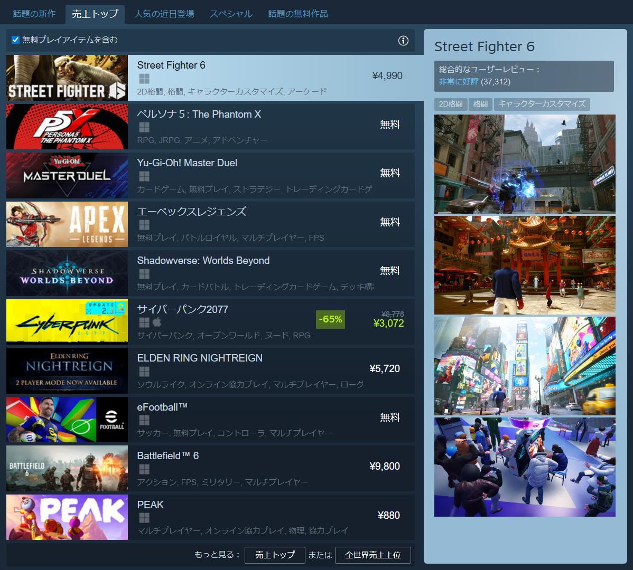
Task: Click the Windows icon under eFootball
Action: [x=144, y=421]
